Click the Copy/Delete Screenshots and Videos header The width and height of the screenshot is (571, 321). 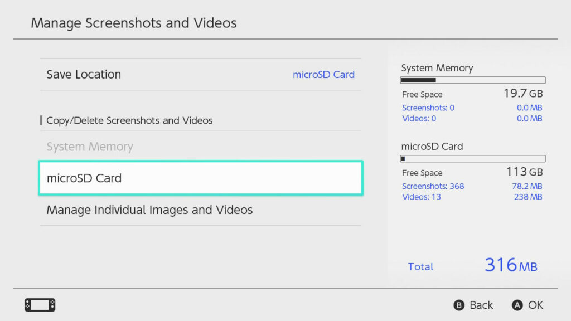click(129, 120)
